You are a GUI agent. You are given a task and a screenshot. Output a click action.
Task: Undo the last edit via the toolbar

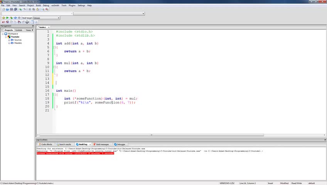20,9
